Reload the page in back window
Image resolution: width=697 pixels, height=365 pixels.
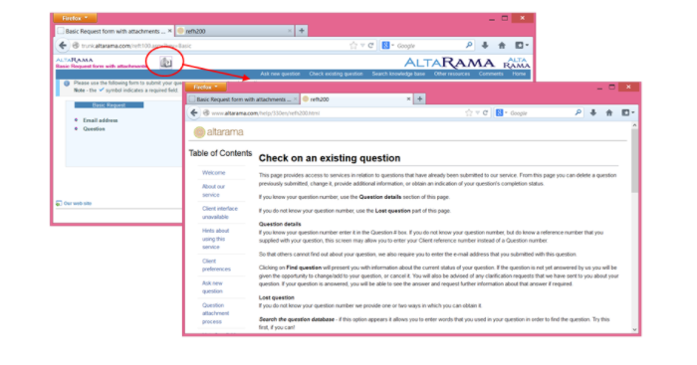(x=370, y=46)
